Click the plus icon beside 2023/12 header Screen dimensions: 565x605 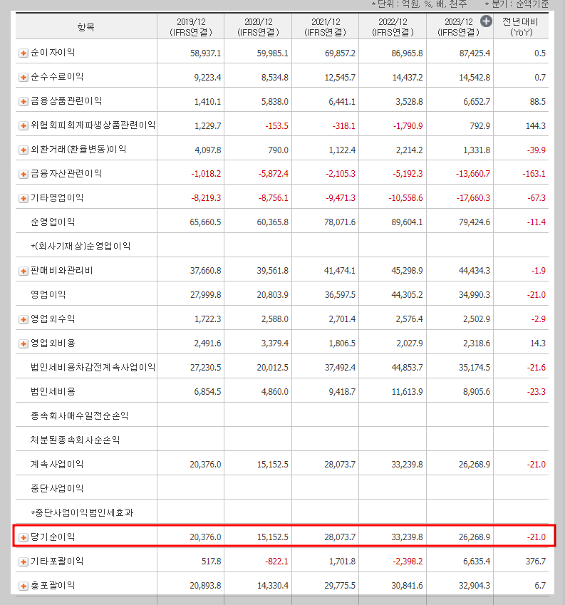click(x=486, y=21)
